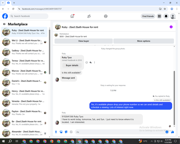Record a voice clip with microphone icon

coord(56,132)
